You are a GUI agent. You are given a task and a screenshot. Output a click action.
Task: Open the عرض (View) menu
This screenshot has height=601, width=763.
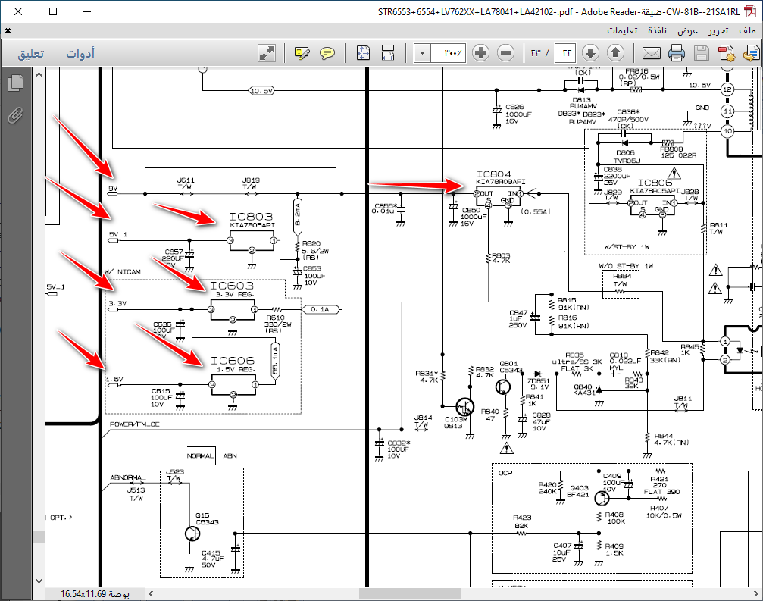pos(687,30)
